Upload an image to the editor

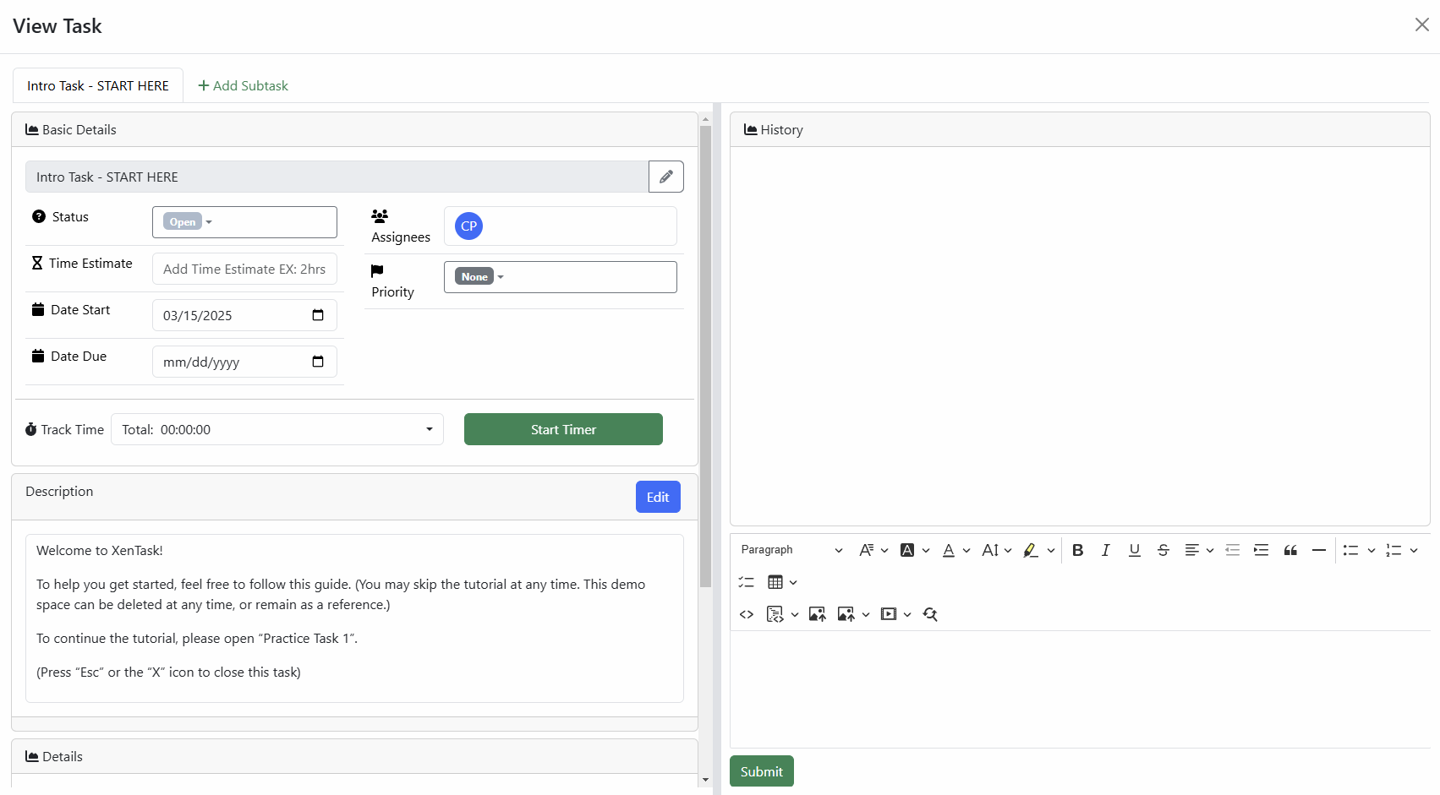click(817, 614)
